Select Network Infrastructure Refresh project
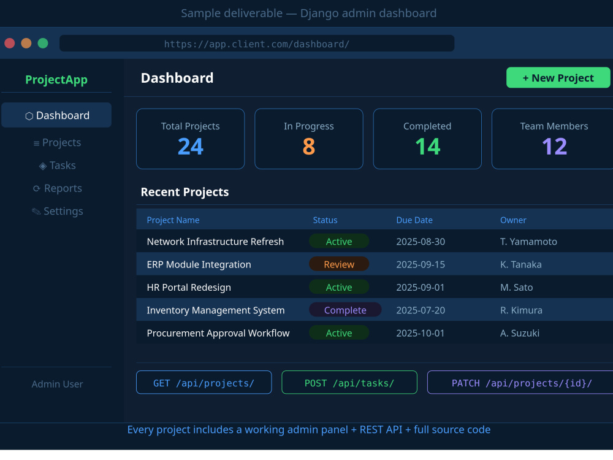The height and width of the screenshot is (460, 613). tap(215, 241)
